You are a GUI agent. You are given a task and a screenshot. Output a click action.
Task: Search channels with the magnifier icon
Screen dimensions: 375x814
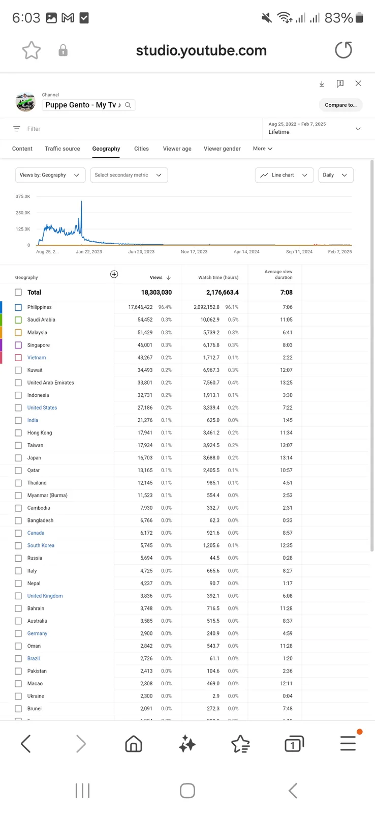coord(128,105)
